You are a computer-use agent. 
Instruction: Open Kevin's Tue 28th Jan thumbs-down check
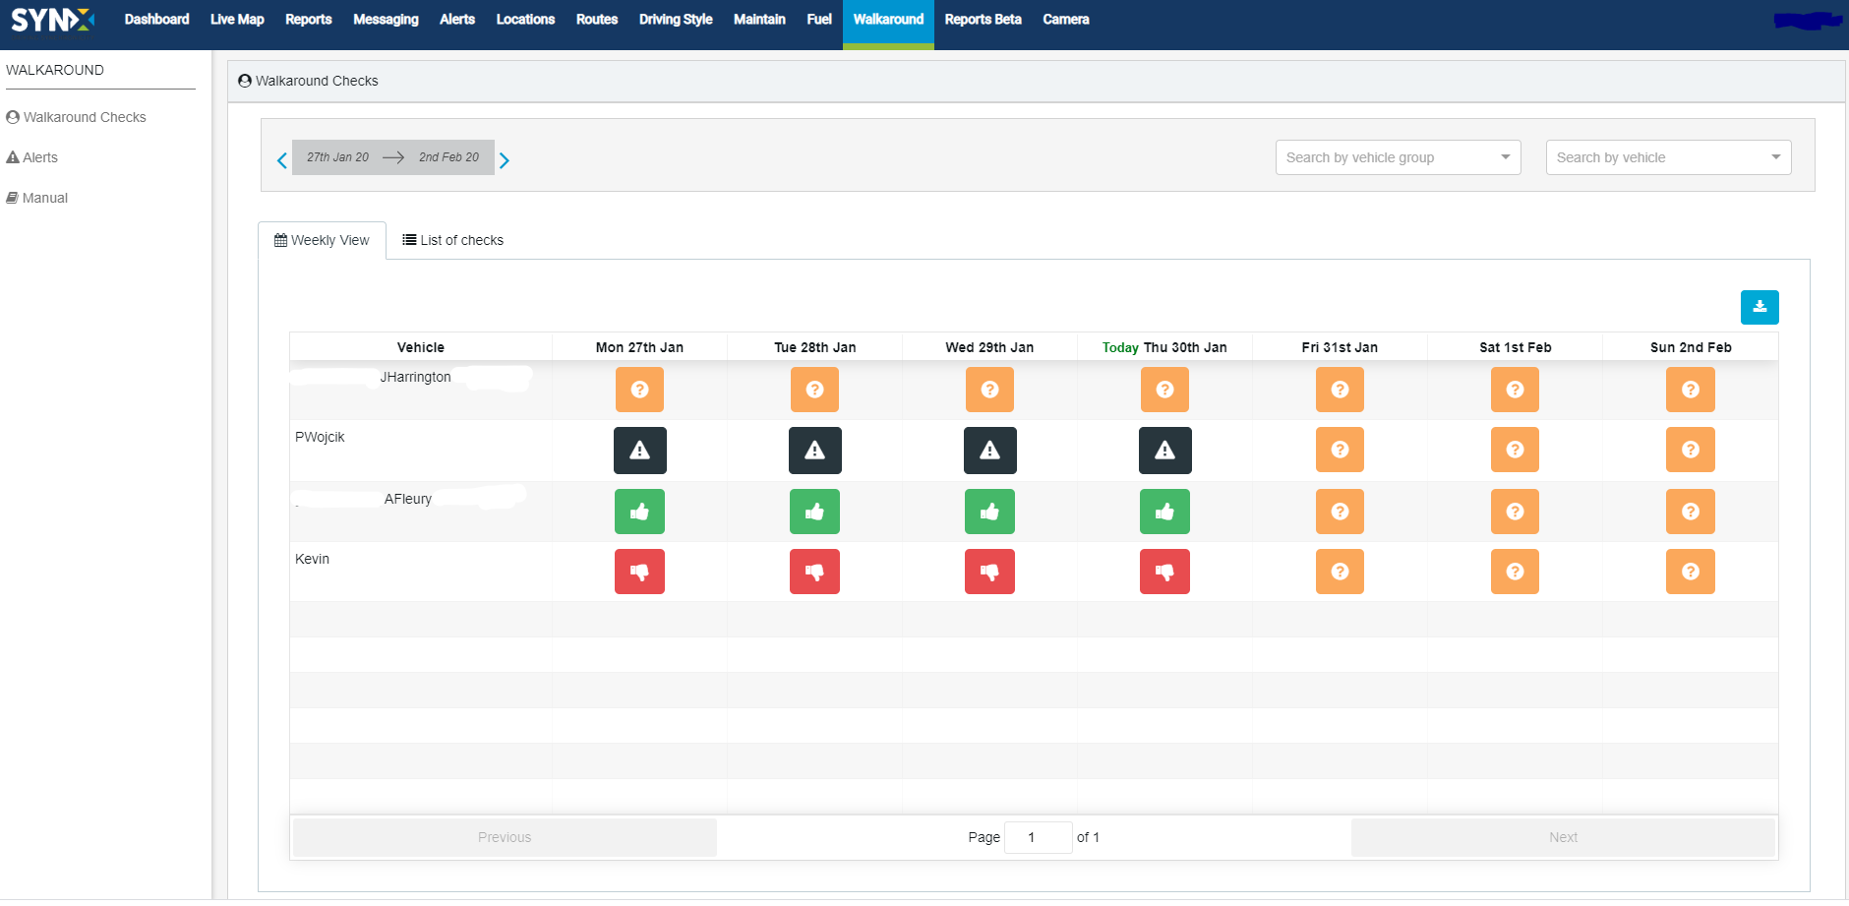[814, 572]
